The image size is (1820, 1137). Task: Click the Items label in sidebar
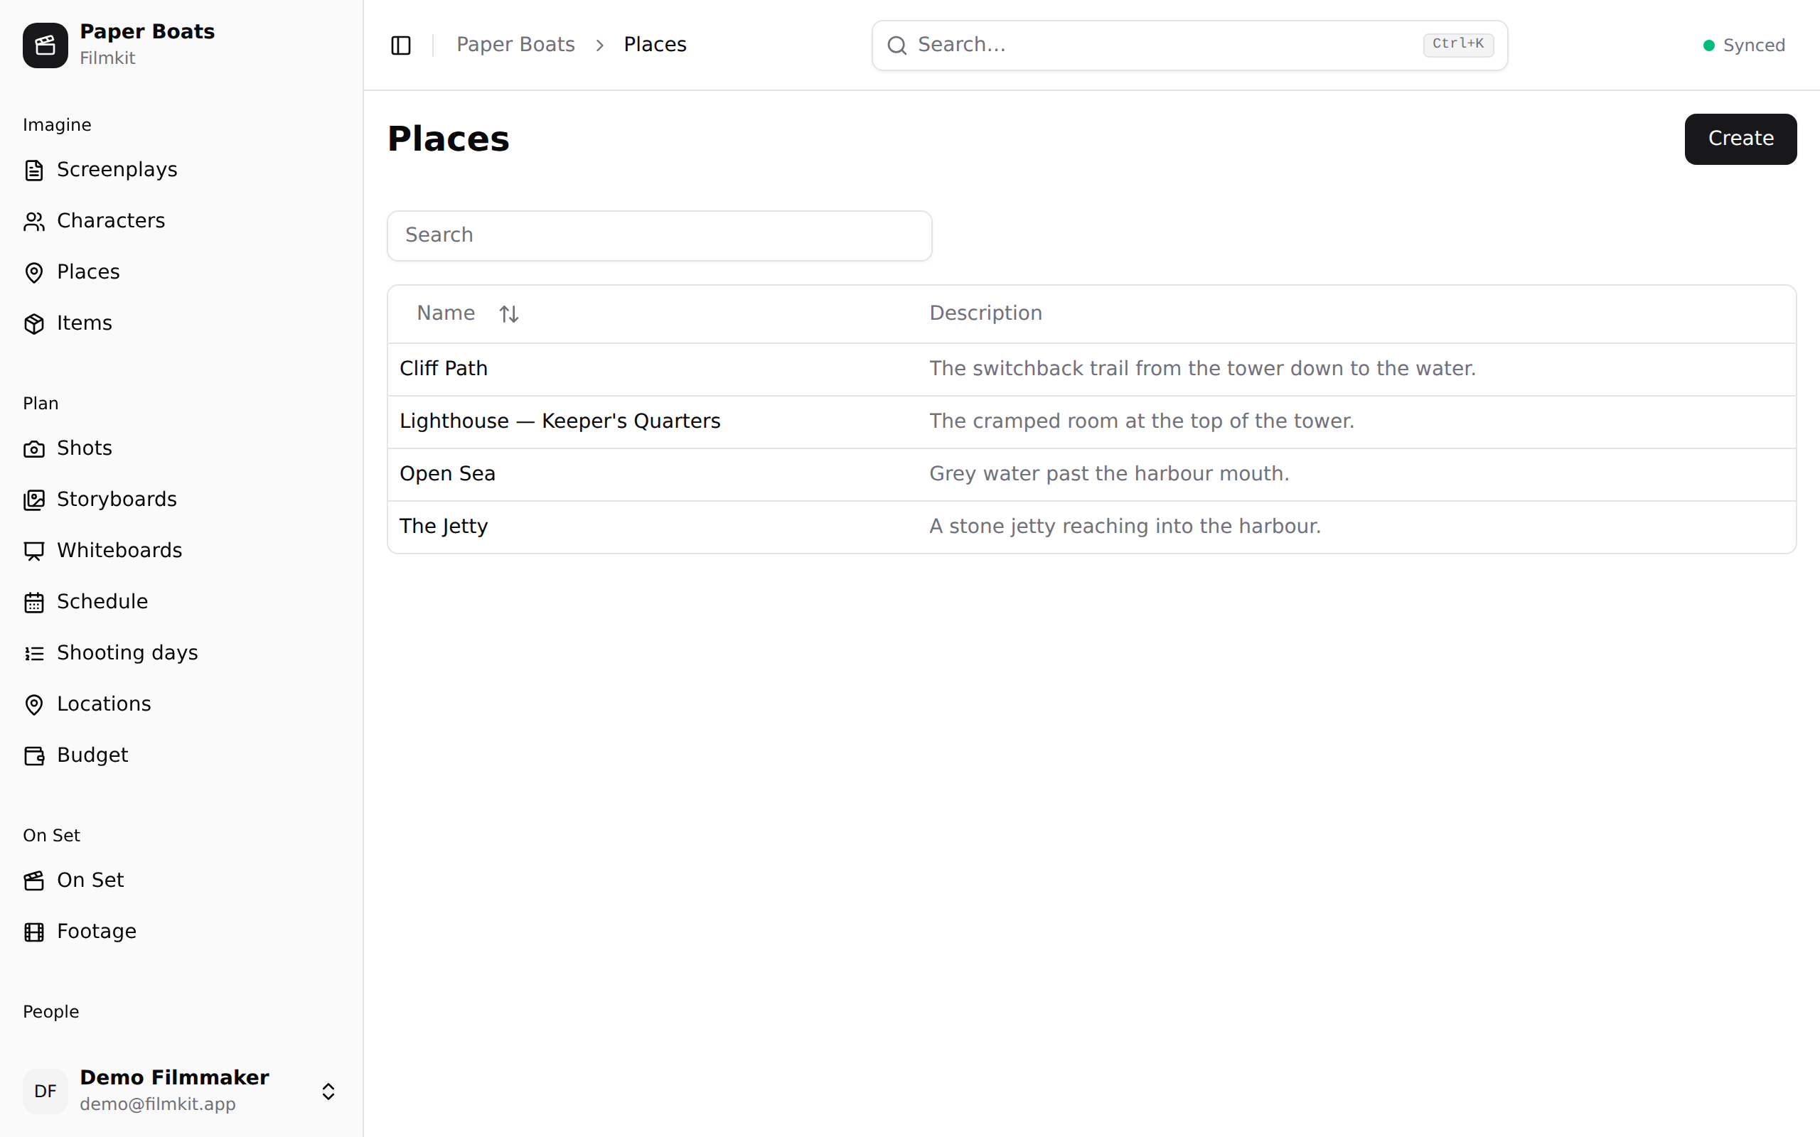84,323
